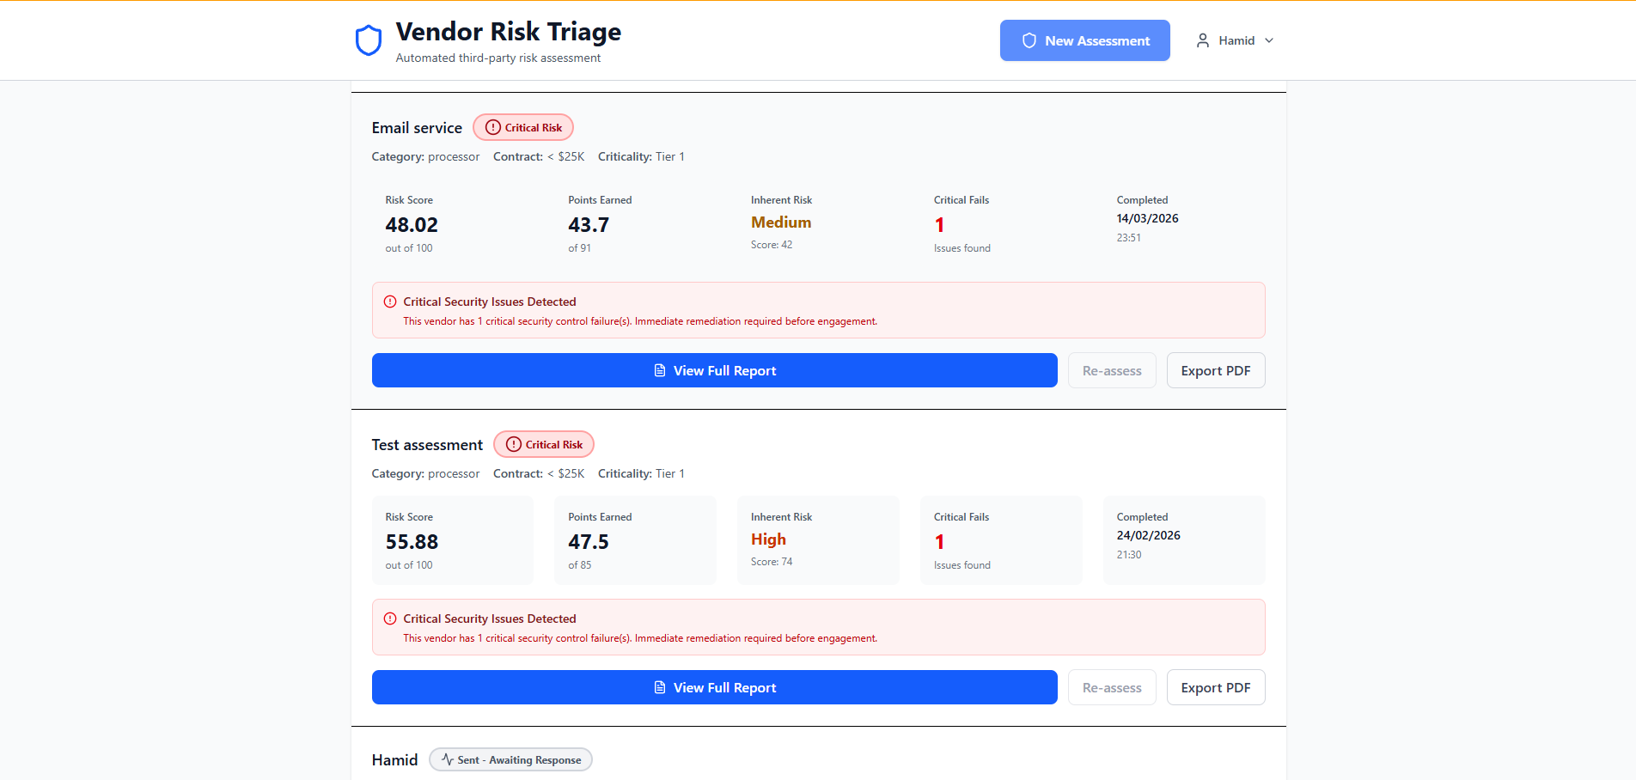View Full Report for Email service

tap(714, 370)
